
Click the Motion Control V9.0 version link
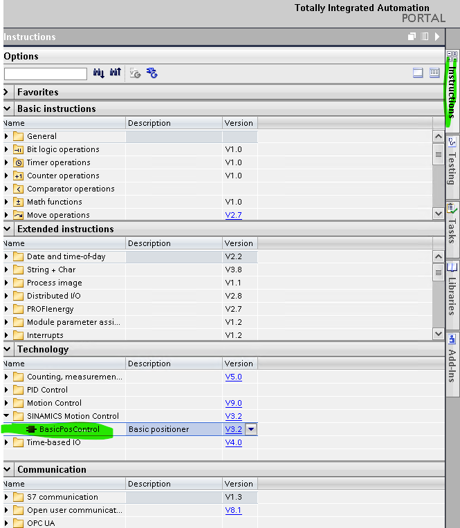pyautogui.click(x=233, y=403)
